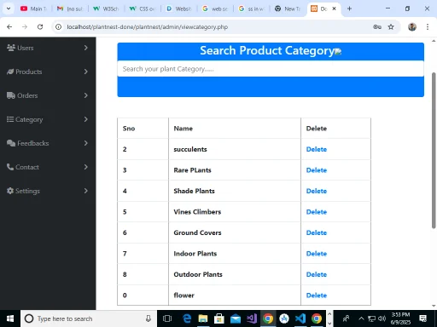Switch to the W3Sch browser tab
Image resolution: width=437 pixels, height=327 pixels.
[x=106, y=9]
